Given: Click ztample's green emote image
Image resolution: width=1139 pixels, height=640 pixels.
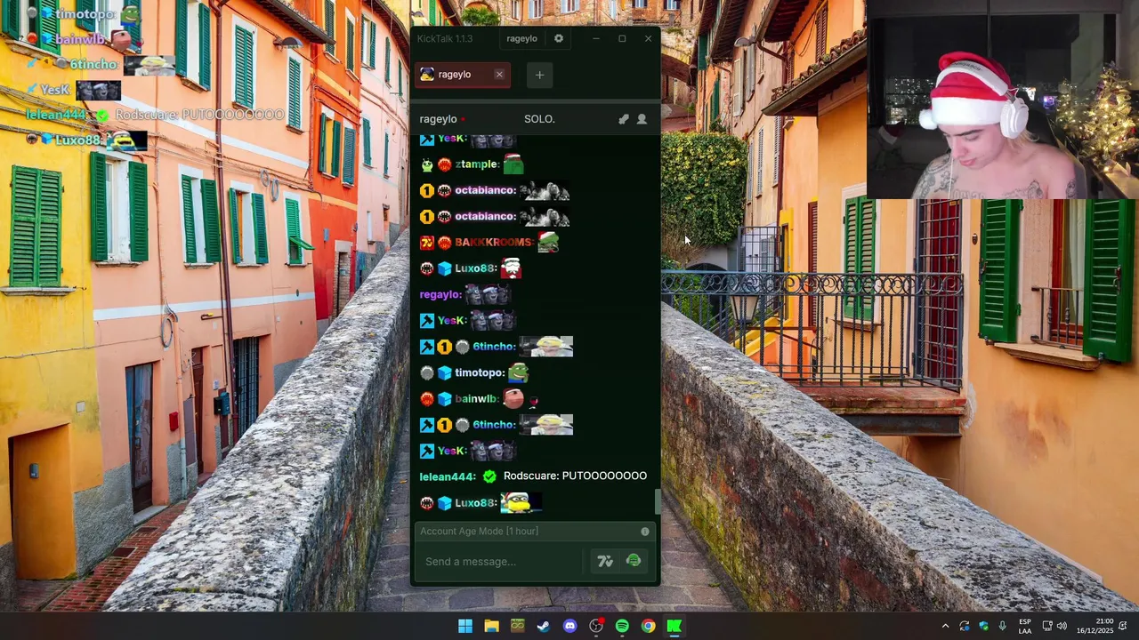Looking at the screenshot, I should [x=513, y=164].
